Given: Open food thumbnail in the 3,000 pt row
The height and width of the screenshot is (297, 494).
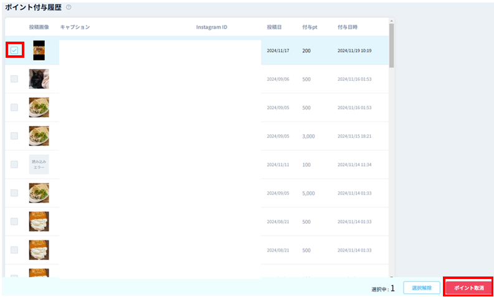Looking at the screenshot, I should click(39, 135).
